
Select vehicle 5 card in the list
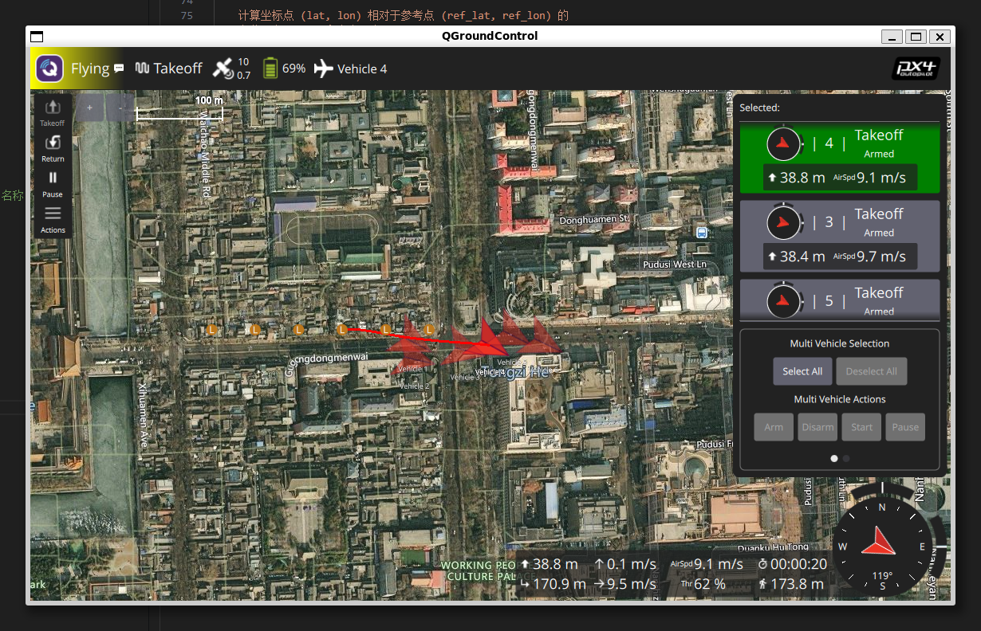pos(840,299)
